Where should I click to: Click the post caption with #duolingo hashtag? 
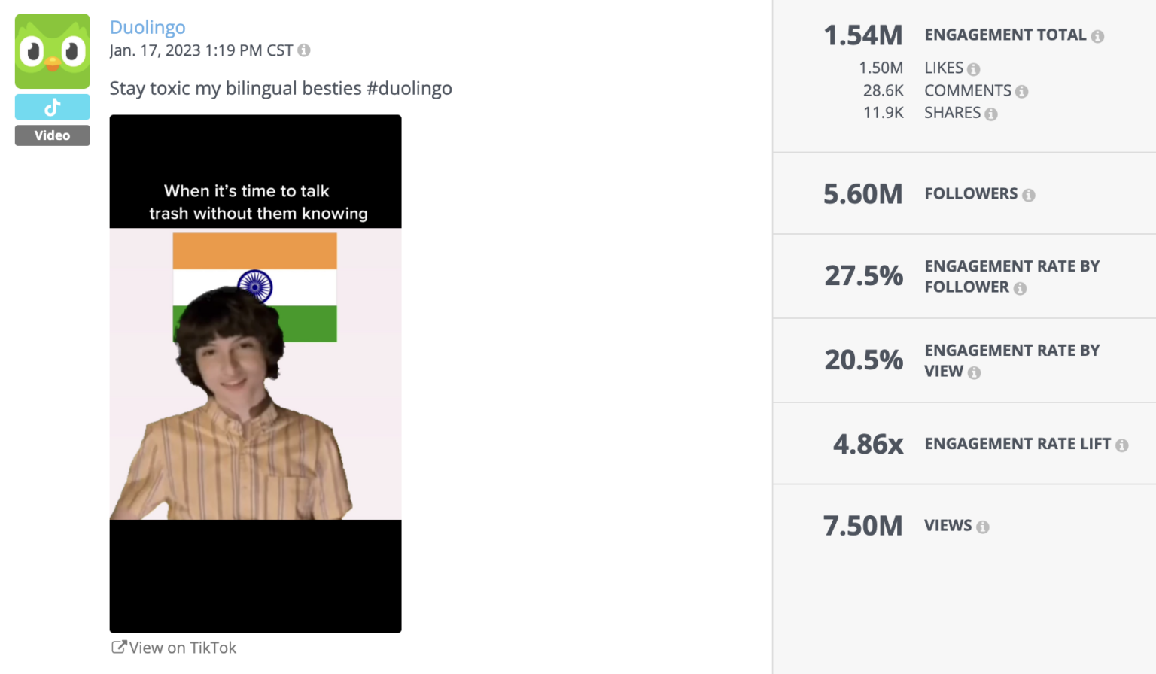[281, 88]
